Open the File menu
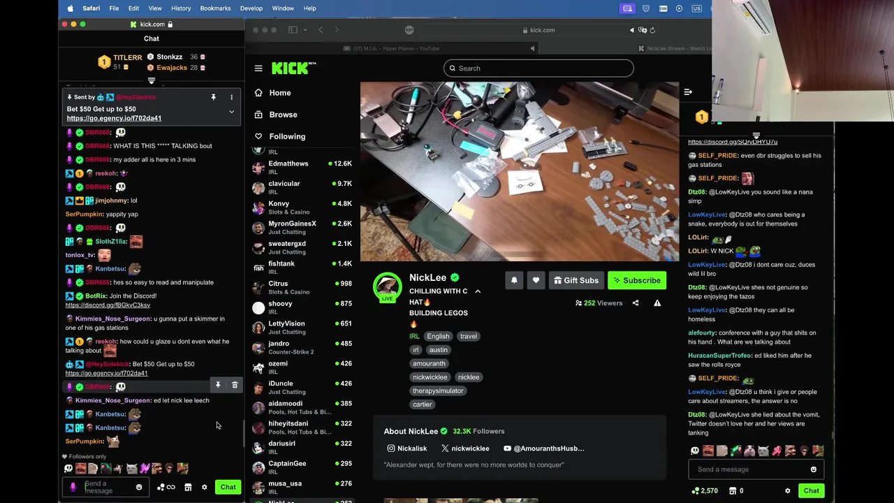The image size is (894, 503). click(114, 8)
